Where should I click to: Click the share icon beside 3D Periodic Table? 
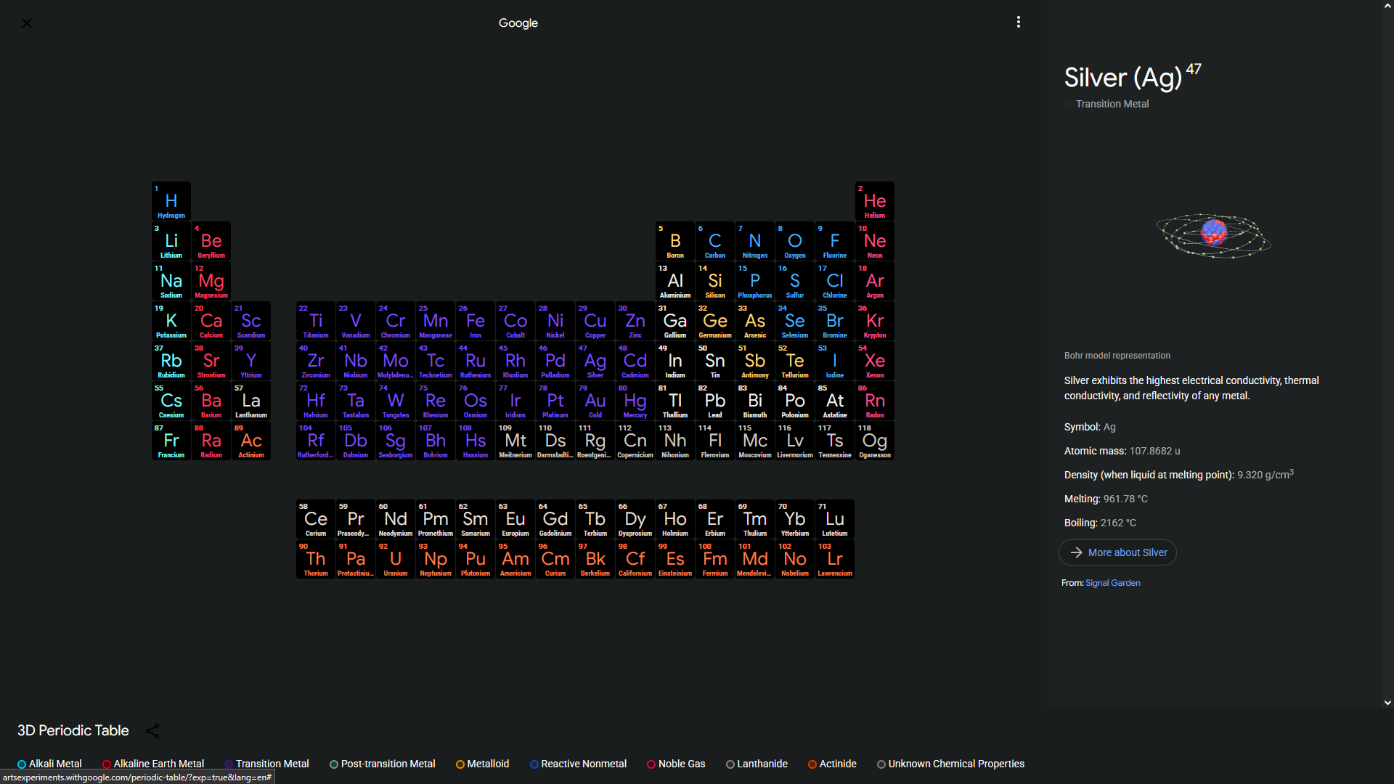pos(152,731)
